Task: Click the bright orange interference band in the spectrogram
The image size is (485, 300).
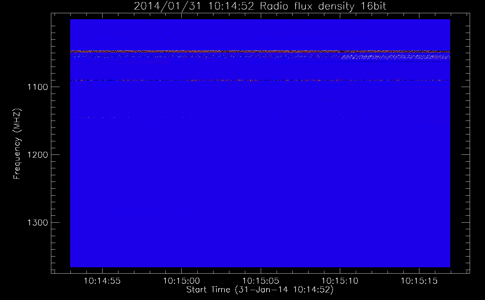Action: 260,52
